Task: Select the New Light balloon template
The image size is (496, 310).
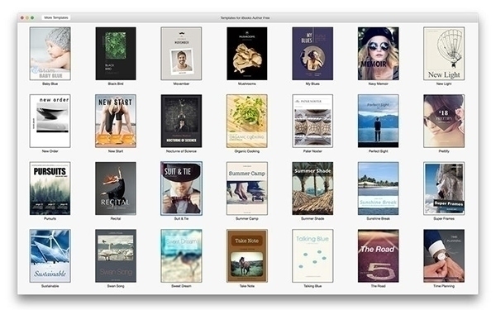Action: [x=444, y=54]
